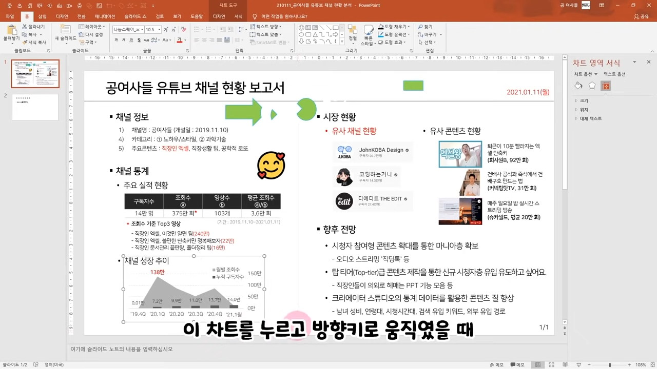Toggle text shadow formatting (S button)
The image size is (657, 369).
[139, 40]
